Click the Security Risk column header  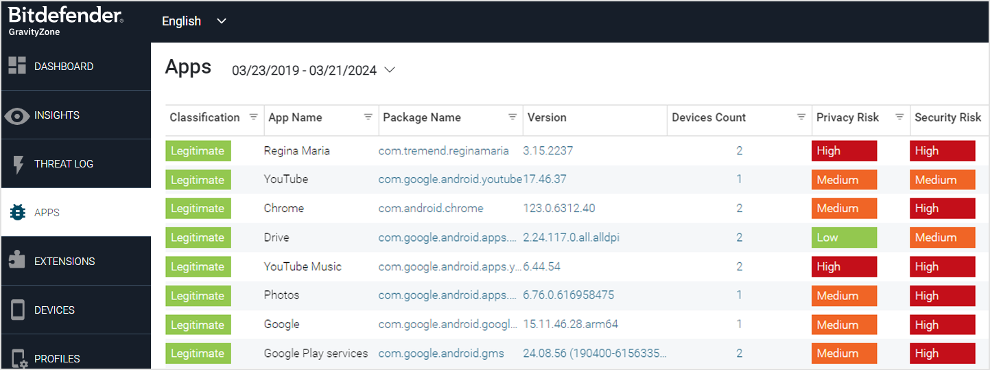click(948, 117)
